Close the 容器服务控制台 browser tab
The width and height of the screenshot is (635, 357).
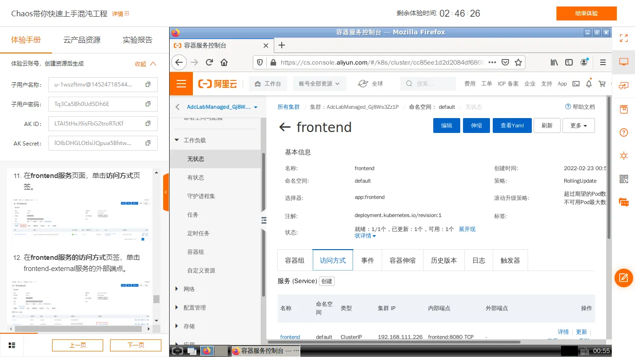[266, 46]
